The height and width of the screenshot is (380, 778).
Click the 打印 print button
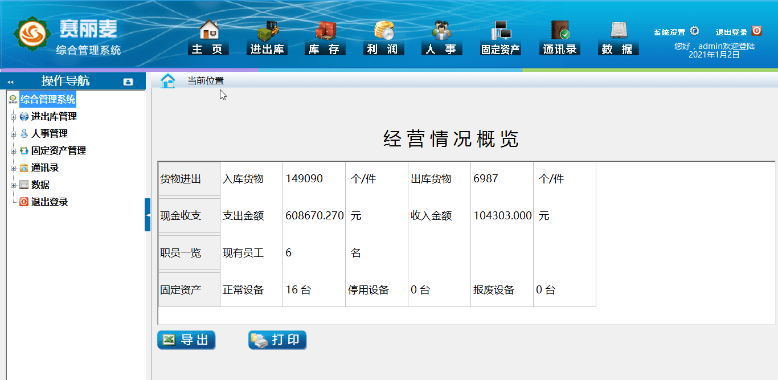277,340
